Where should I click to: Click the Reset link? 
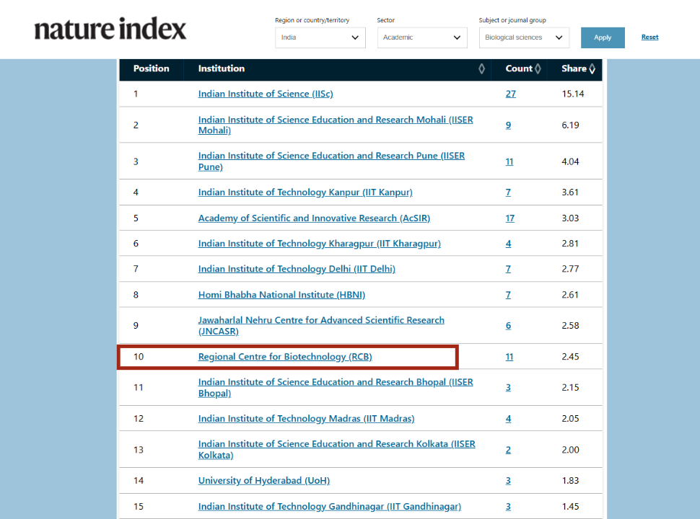[649, 37]
